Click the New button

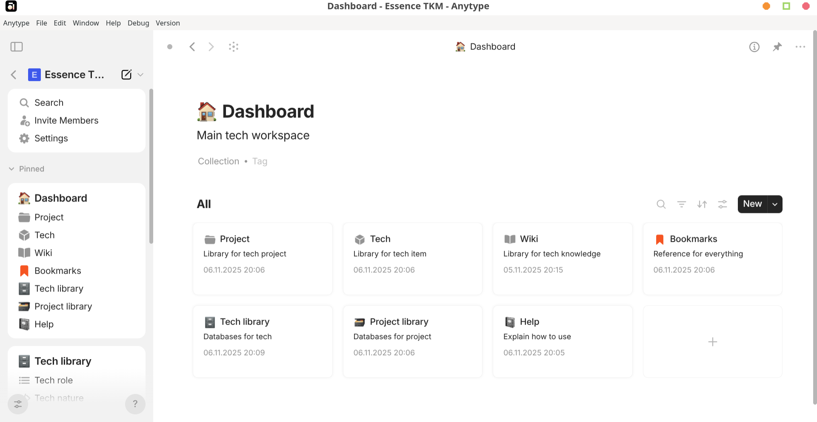pos(752,204)
